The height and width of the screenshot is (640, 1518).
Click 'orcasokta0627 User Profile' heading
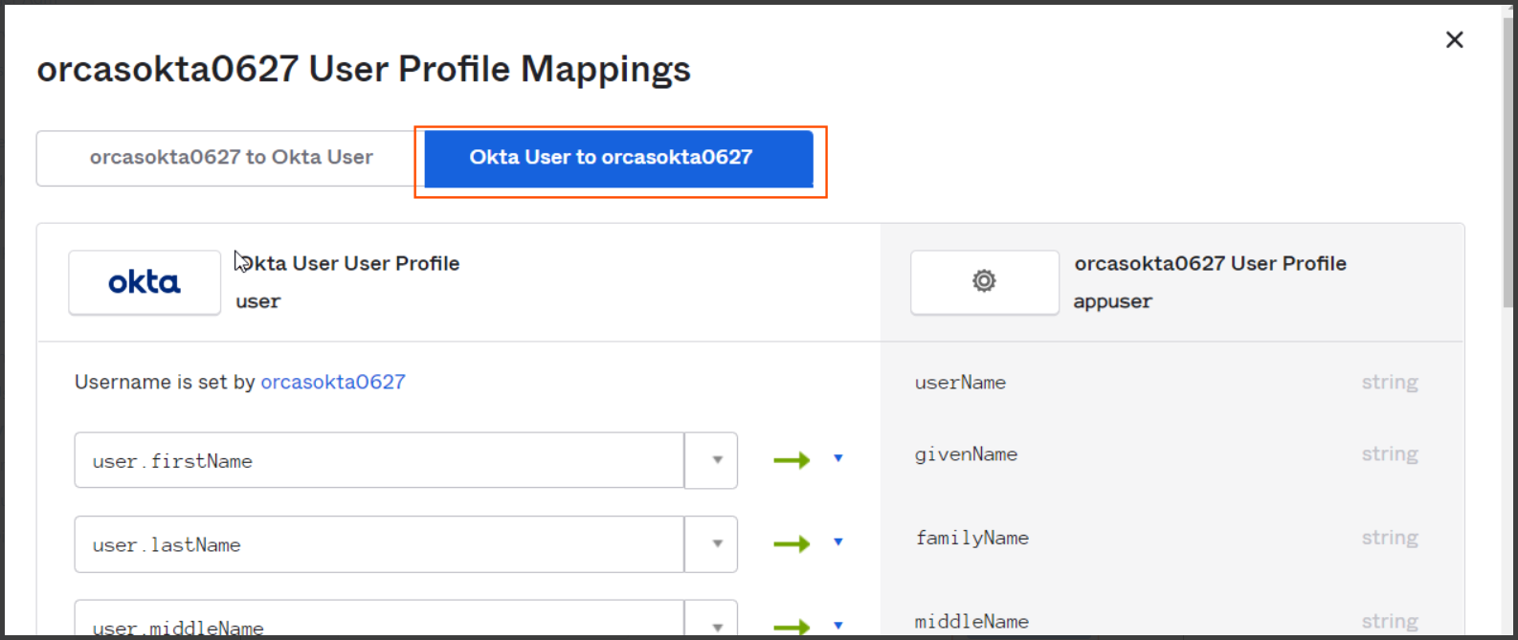point(1210,263)
